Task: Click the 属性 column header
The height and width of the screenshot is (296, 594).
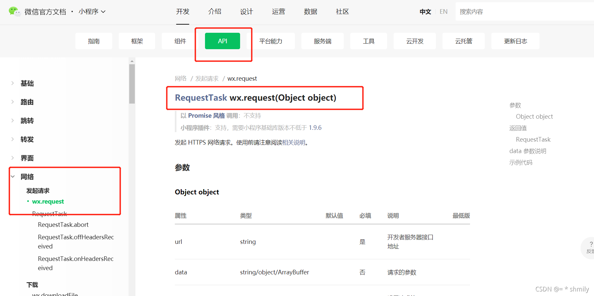Action: [181, 215]
